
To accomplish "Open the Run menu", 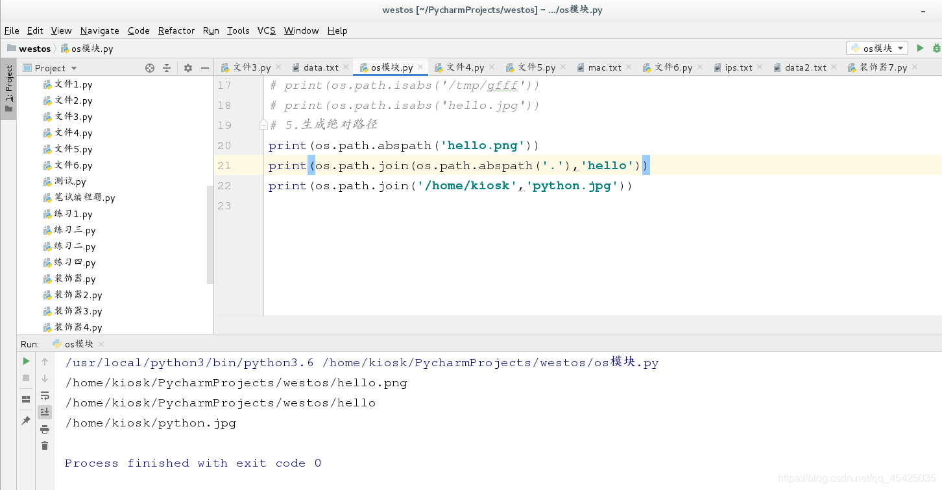I will pyautogui.click(x=211, y=30).
